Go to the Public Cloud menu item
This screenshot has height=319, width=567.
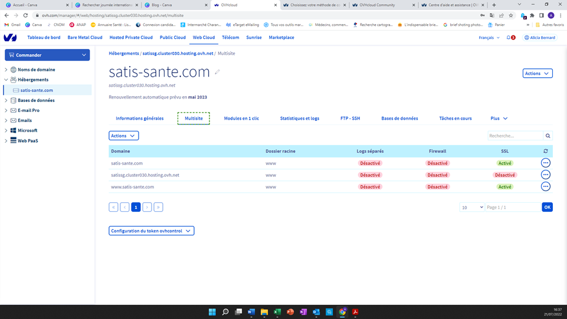point(172,38)
